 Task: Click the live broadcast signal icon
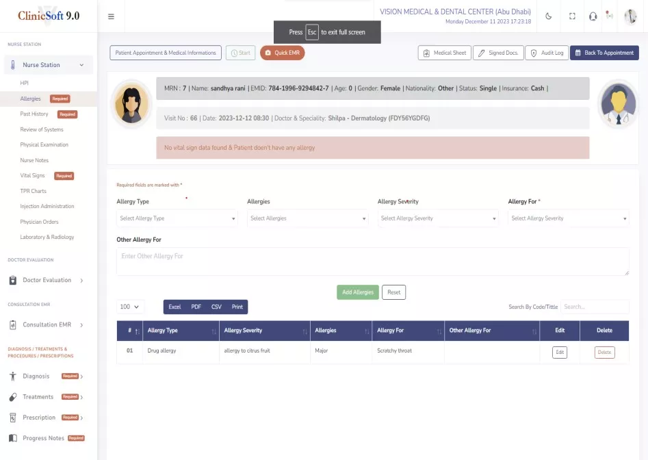click(610, 16)
